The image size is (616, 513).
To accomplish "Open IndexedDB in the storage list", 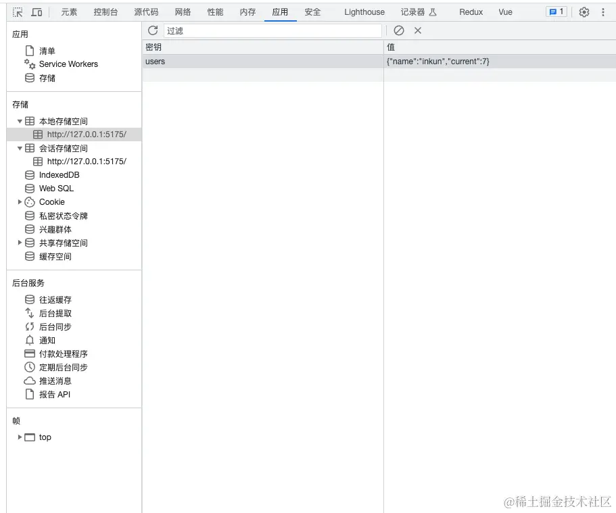I will click(x=59, y=175).
